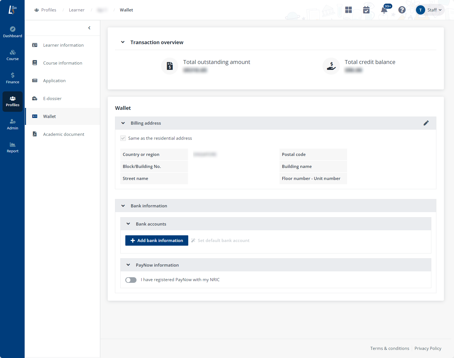Image resolution: width=454 pixels, height=358 pixels.
Task: Collapse the Bank information section
Action: click(x=123, y=206)
